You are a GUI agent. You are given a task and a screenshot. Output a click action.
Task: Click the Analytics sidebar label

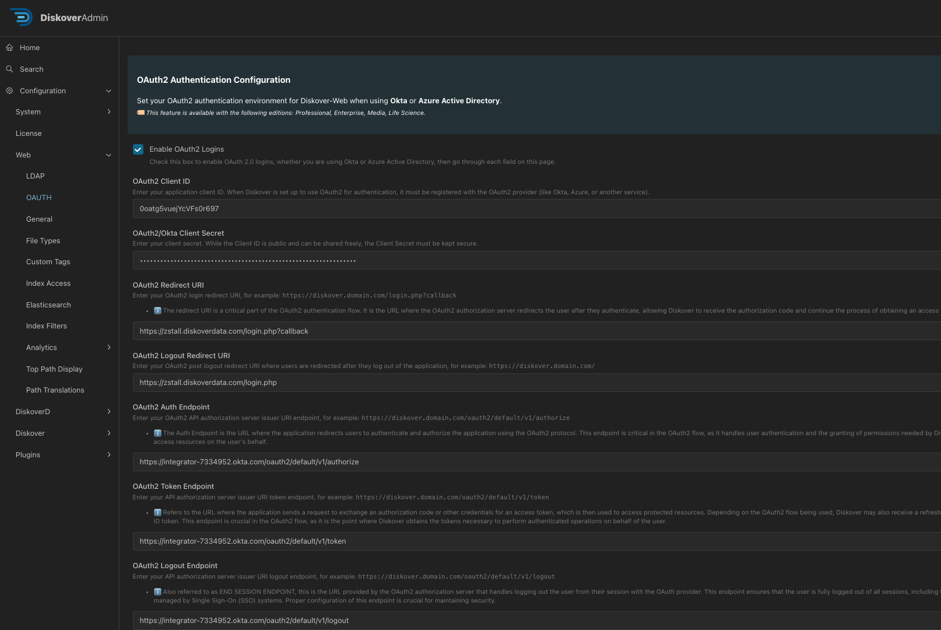coord(41,348)
